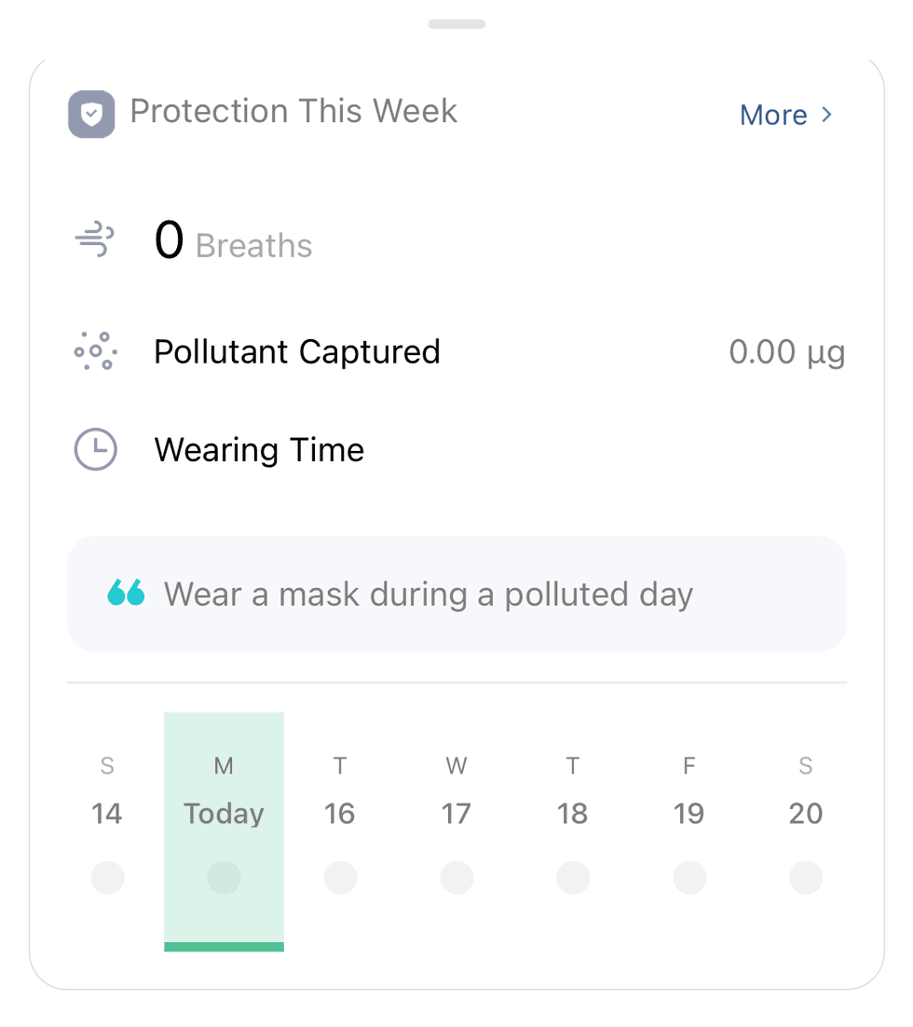Tap the status dot under Saturday 20
913x1027 pixels.
(806, 878)
